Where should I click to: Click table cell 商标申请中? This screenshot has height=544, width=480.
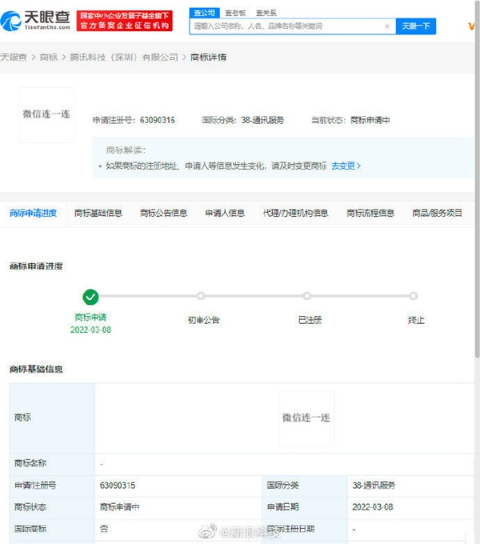tap(120, 507)
